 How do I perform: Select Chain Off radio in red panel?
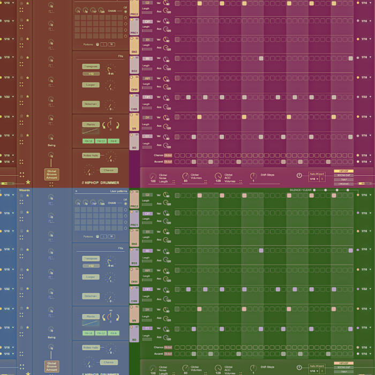125,10
